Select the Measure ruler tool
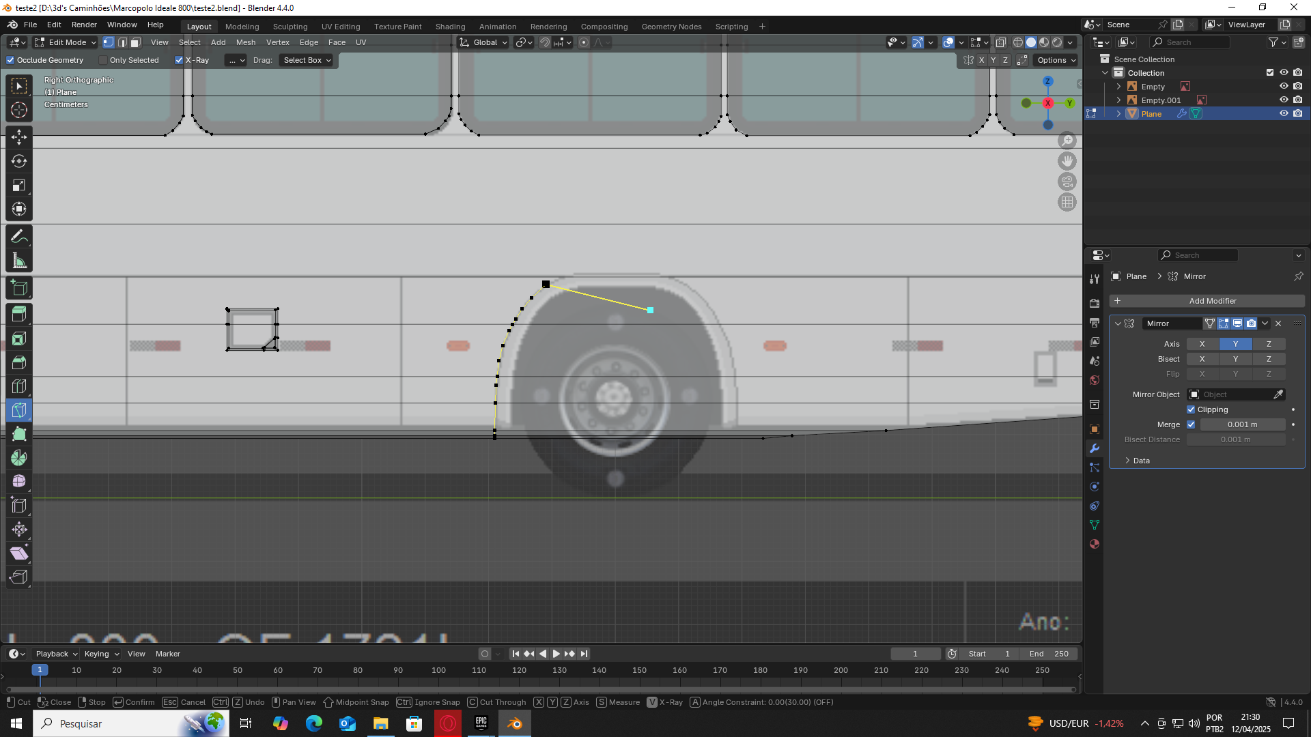Screen dimensions: 1311x737 pos(19,261)
